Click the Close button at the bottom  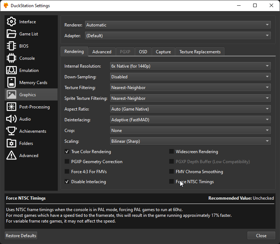pos(261,236)
